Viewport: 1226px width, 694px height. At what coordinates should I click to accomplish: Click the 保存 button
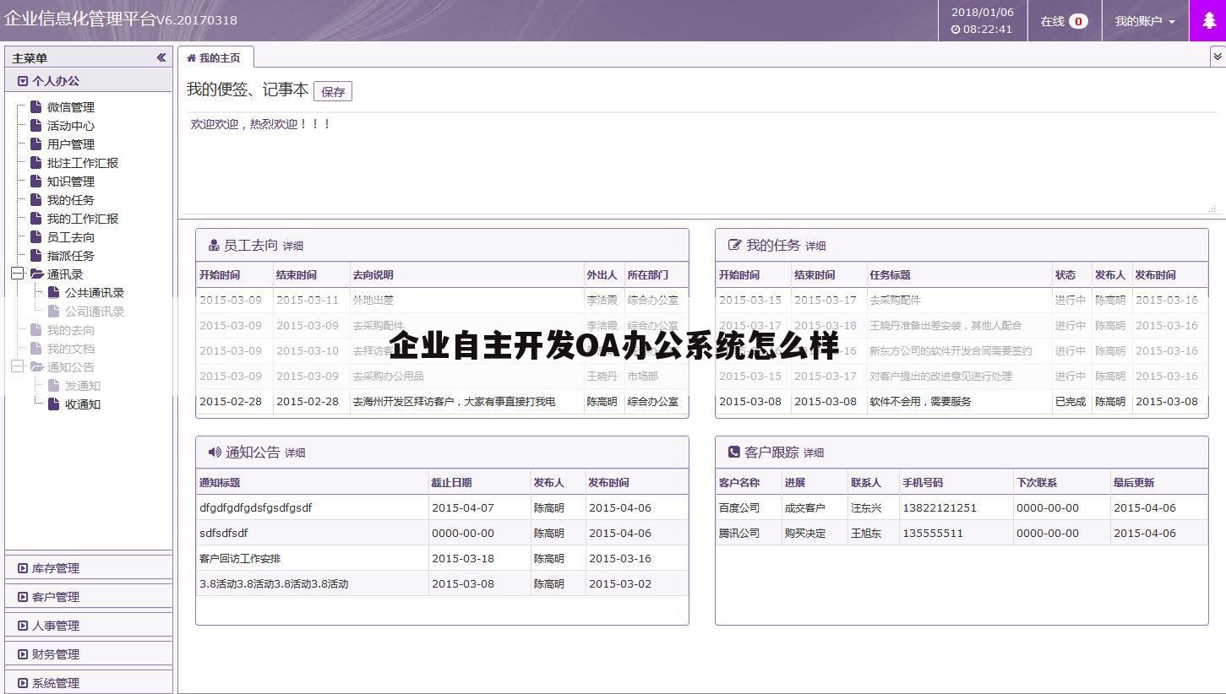[333, 91]
